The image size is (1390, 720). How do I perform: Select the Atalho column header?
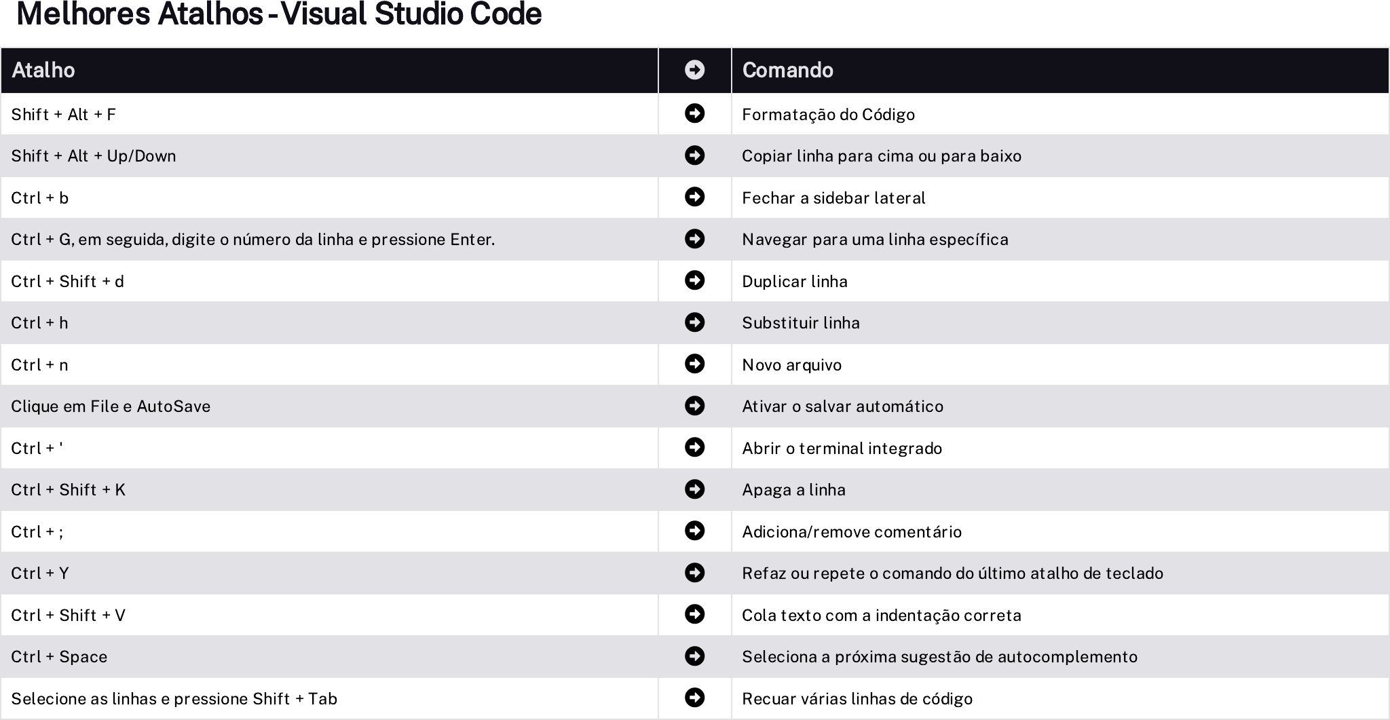pos(329,71)
